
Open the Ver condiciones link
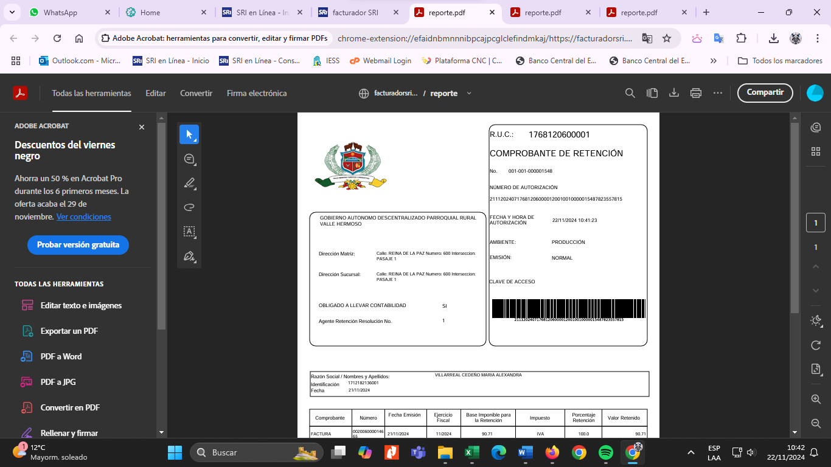point(84,217)
